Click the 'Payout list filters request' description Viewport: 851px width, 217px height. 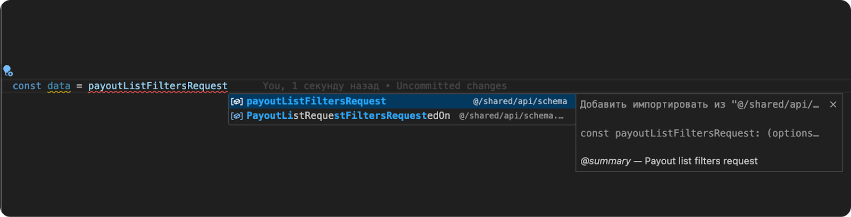pos(701,161)
